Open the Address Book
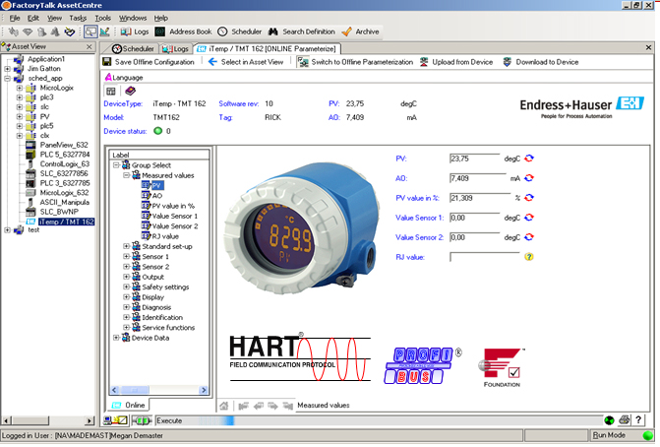Viewport: 660px width, 447px height. (183, 32)
